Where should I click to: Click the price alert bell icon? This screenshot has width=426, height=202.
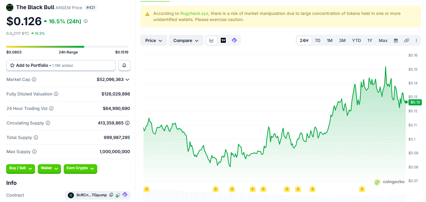tap(124, 65)
